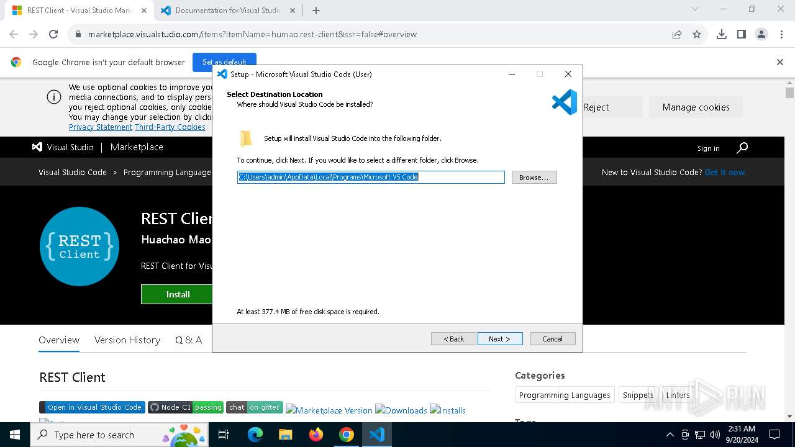Click Node CI passing badge
This screenshot has height=447, width=795.
(186, 407)
